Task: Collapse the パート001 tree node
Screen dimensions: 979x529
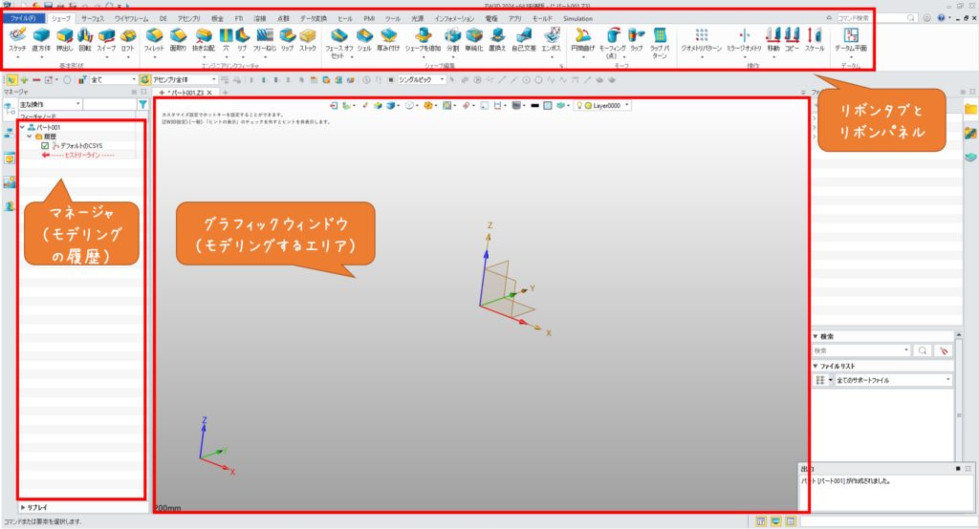Action: [21, 127]
